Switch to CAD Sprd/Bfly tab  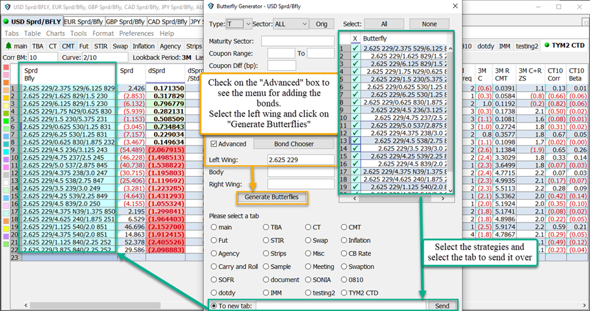pyautogui.click(x=167, y=22)
